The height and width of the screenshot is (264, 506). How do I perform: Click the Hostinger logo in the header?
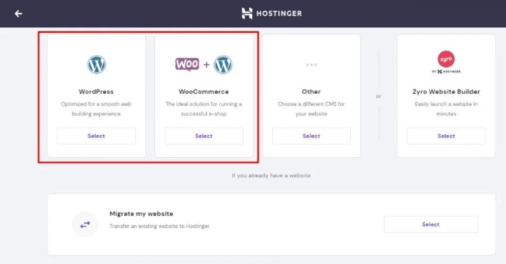pyautogui.click(x=272, y=14)
